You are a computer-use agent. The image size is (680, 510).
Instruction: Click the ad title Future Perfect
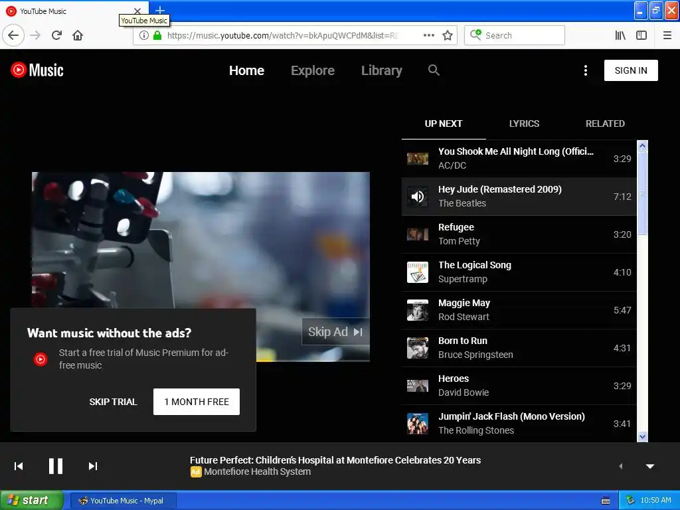pyautogui.click(x=335, y=460)
